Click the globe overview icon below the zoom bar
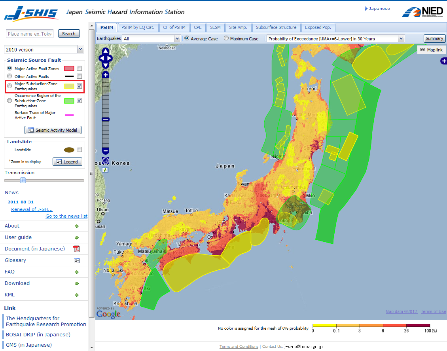 click(x=105, y=161)
